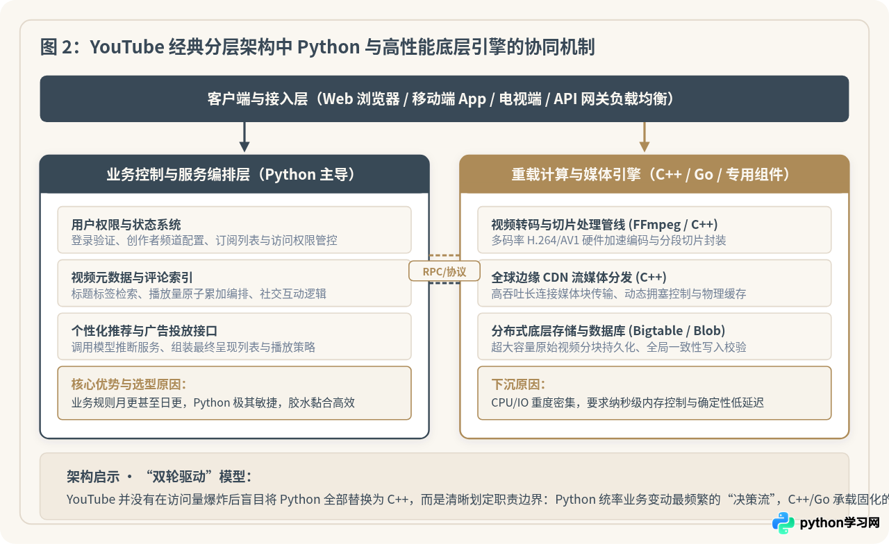The width and height of the screenshot is (889, 544).
Task: Click the "CPU/IO 重度密集" sentence
Action: pyautogui.click(x=627, y=402)
